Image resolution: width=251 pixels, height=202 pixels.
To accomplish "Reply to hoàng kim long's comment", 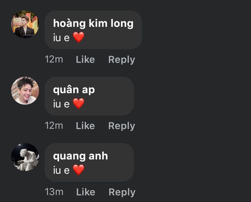I will click(x=122, y=60).
